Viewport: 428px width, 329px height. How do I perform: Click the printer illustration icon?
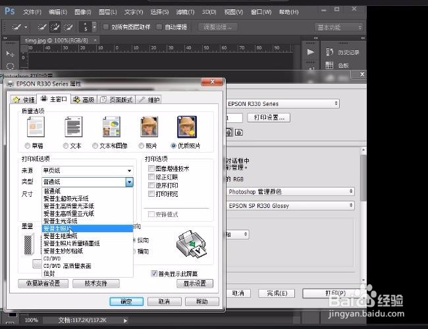pyautogui.click(x=192, y=244)
